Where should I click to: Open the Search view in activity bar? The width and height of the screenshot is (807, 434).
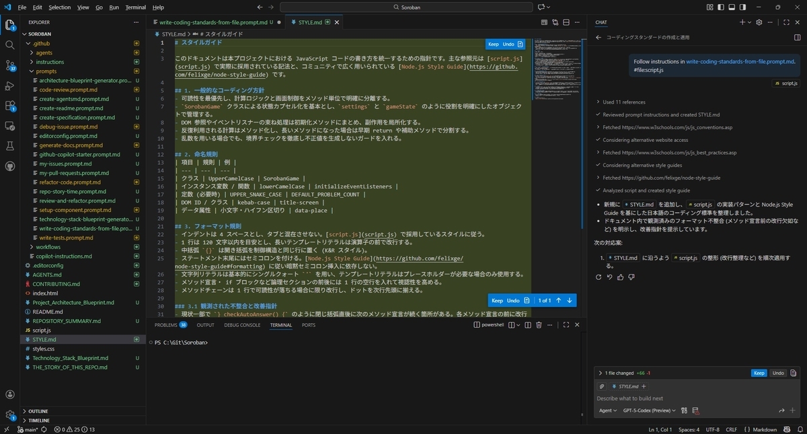[10, 45]
